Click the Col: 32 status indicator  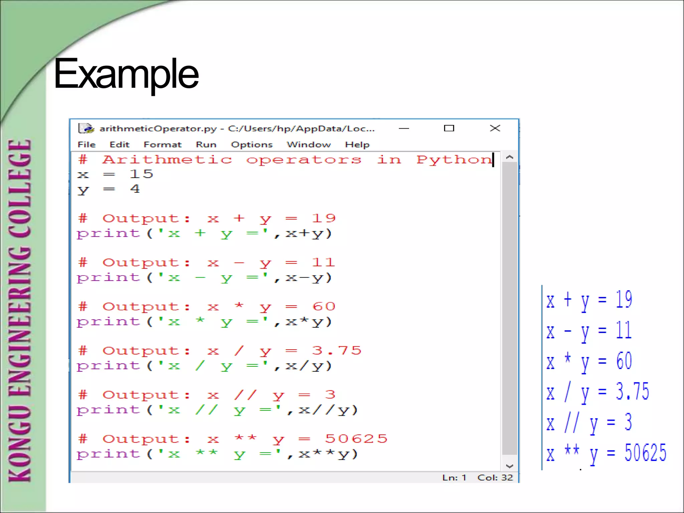point(495,478)
